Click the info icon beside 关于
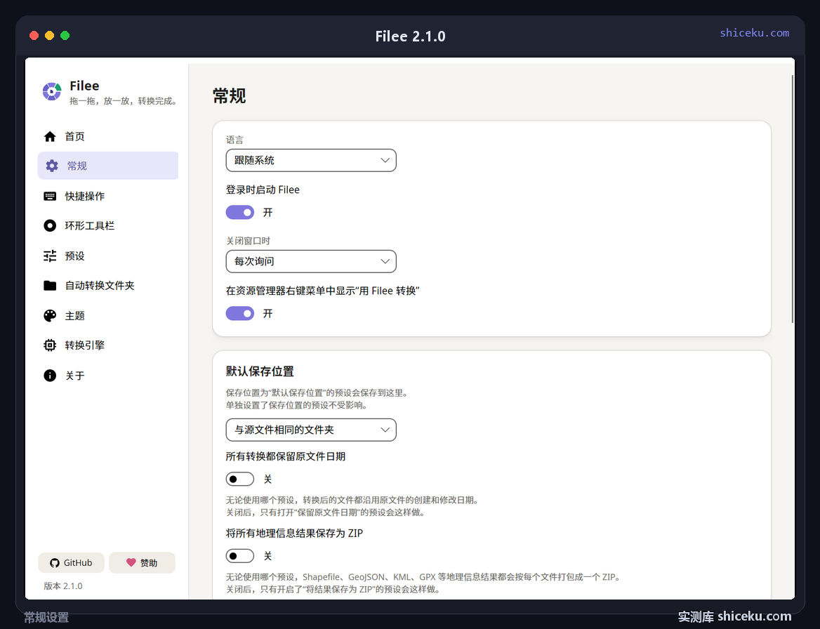820x629 pixels. coord(50,376)
